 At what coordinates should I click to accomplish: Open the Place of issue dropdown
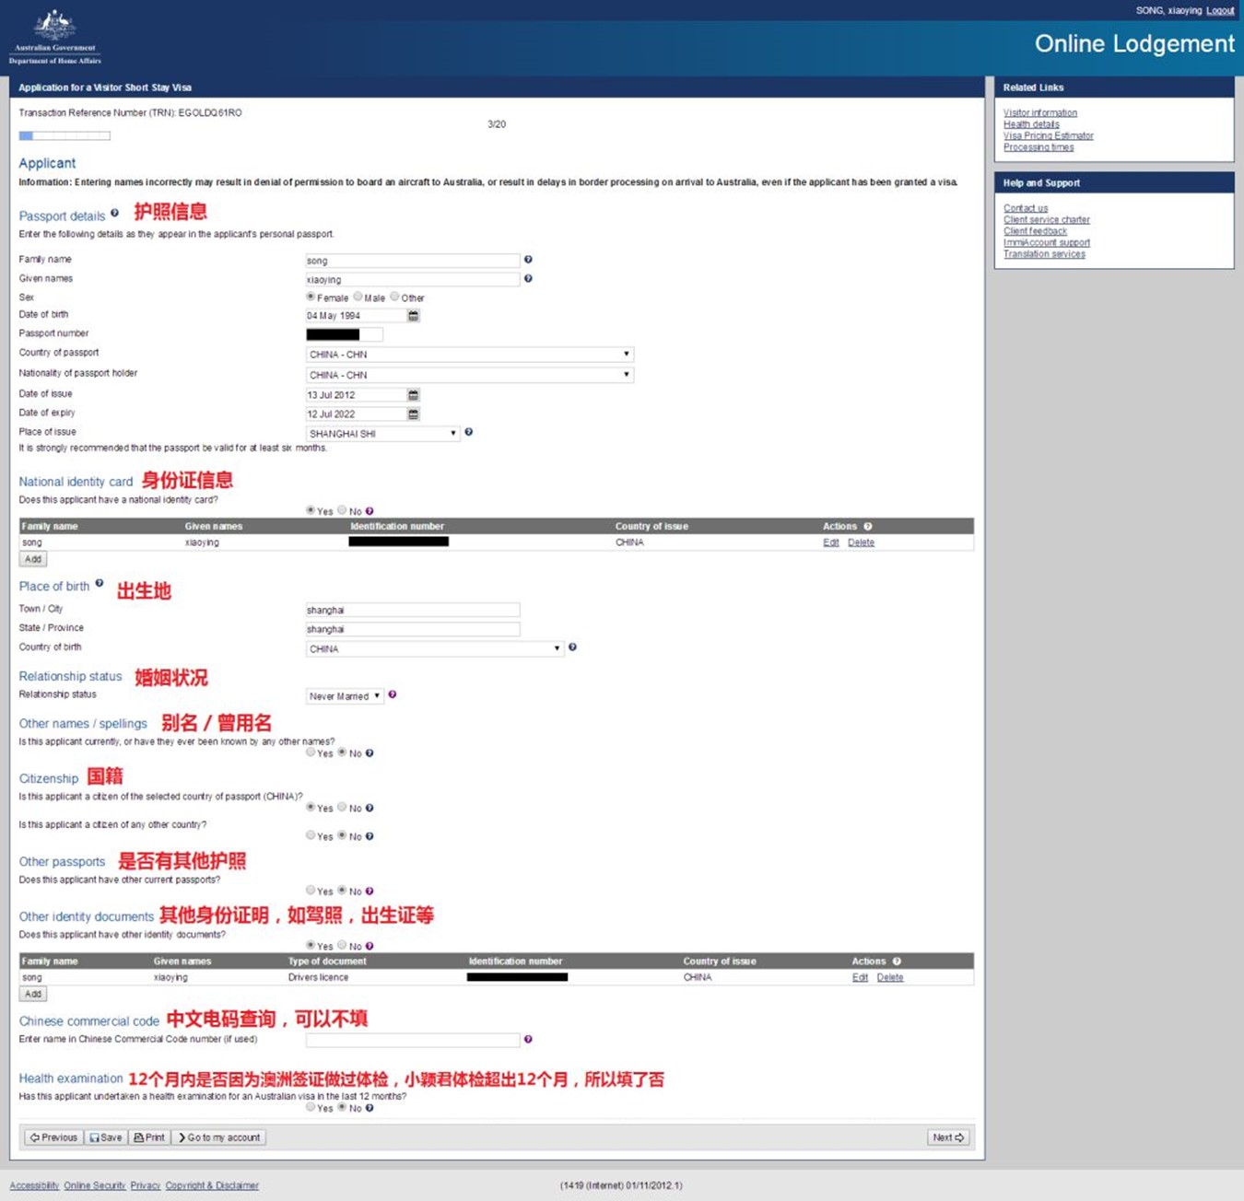[x=382, y=434]
